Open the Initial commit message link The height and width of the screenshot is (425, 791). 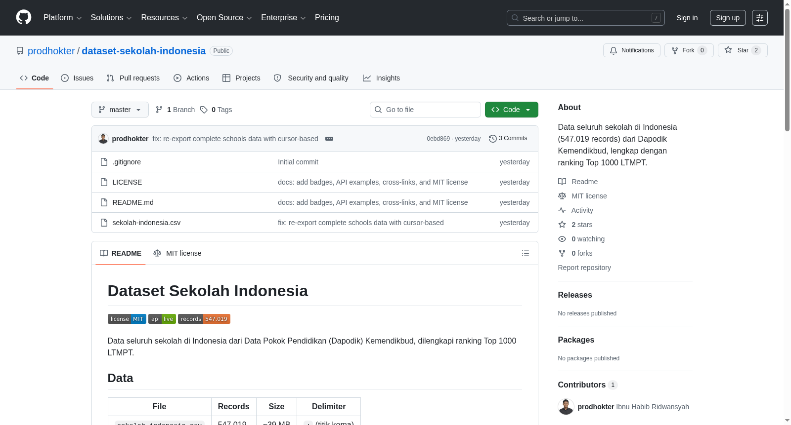[298, 162]
